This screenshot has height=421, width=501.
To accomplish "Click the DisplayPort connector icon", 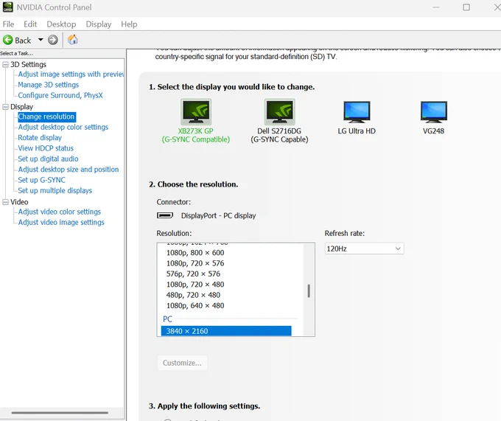I will (x=165, y=215).
